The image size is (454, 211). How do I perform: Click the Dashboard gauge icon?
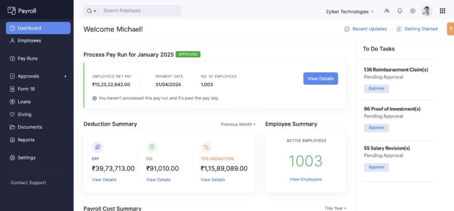point(12,28)
